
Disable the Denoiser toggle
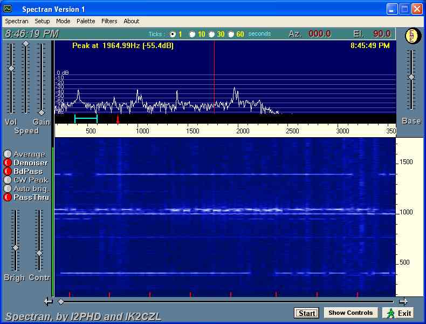click(x=8, y=163)
